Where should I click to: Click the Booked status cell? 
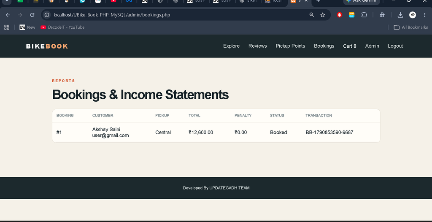point(278,133)
